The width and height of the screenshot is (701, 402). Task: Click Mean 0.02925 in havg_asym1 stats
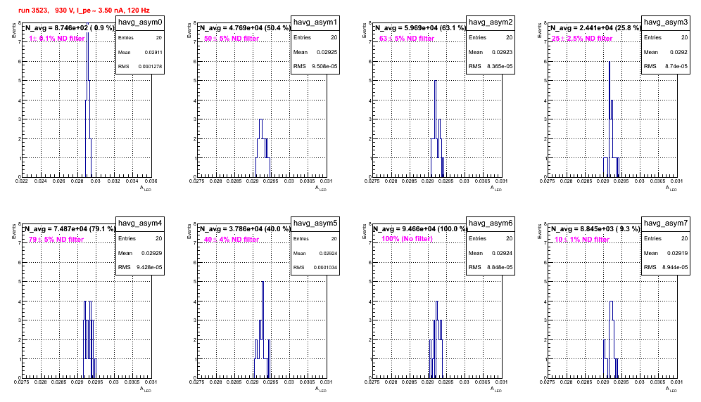(315, 52)
